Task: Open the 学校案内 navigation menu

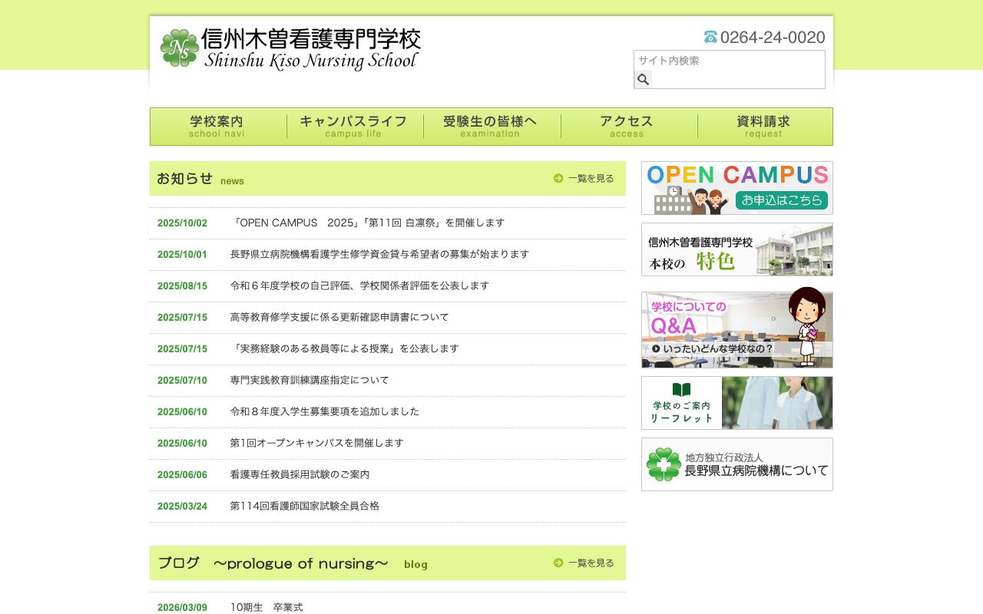Action: tap(217, 126)
